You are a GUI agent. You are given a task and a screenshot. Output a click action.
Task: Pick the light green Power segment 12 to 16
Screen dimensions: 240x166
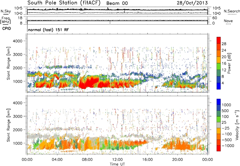(219, 67)
